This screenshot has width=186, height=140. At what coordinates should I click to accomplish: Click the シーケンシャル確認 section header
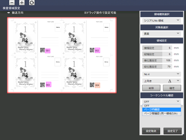162,95
